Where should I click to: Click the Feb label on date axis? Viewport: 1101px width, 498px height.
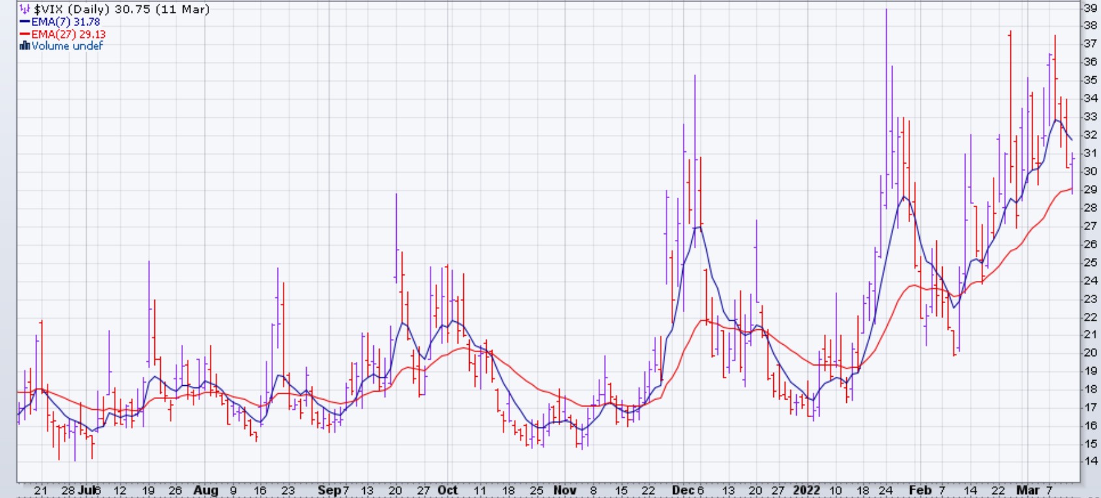[920, 490]
